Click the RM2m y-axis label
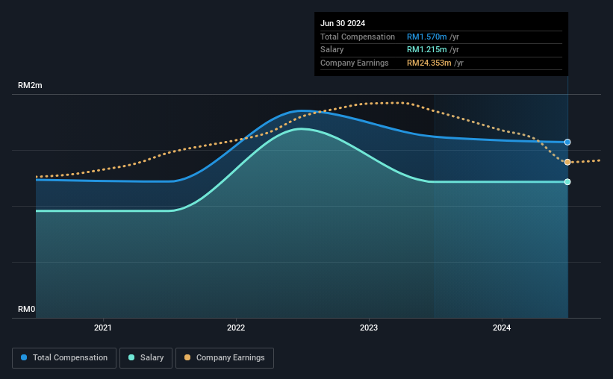613x379 pixels. click(30, 85)
